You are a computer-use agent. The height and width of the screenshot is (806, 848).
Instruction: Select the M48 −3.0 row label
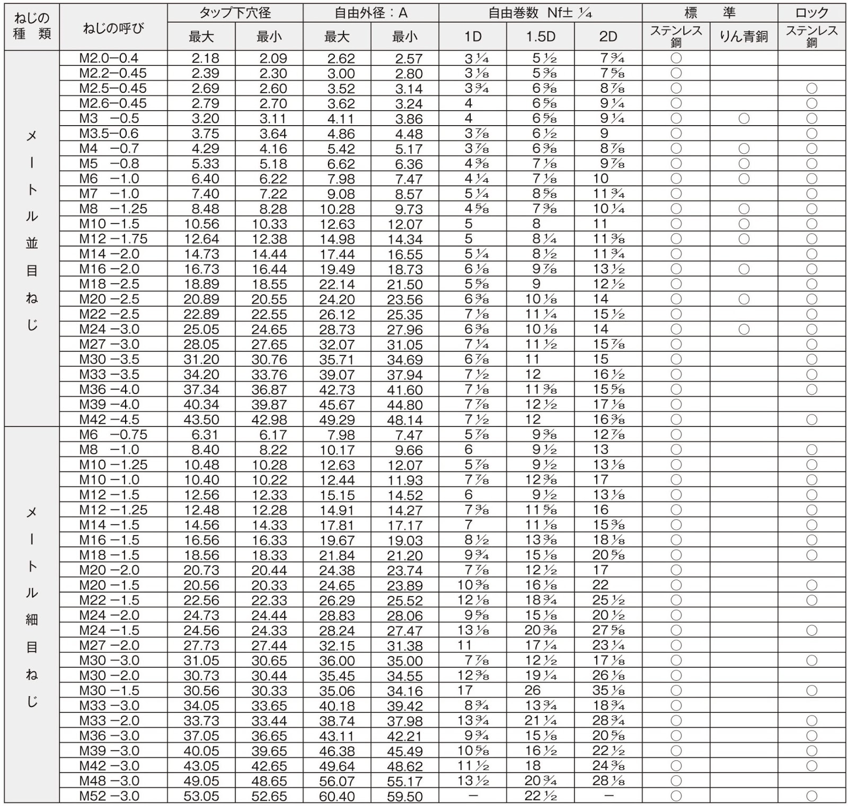[109, 781]
